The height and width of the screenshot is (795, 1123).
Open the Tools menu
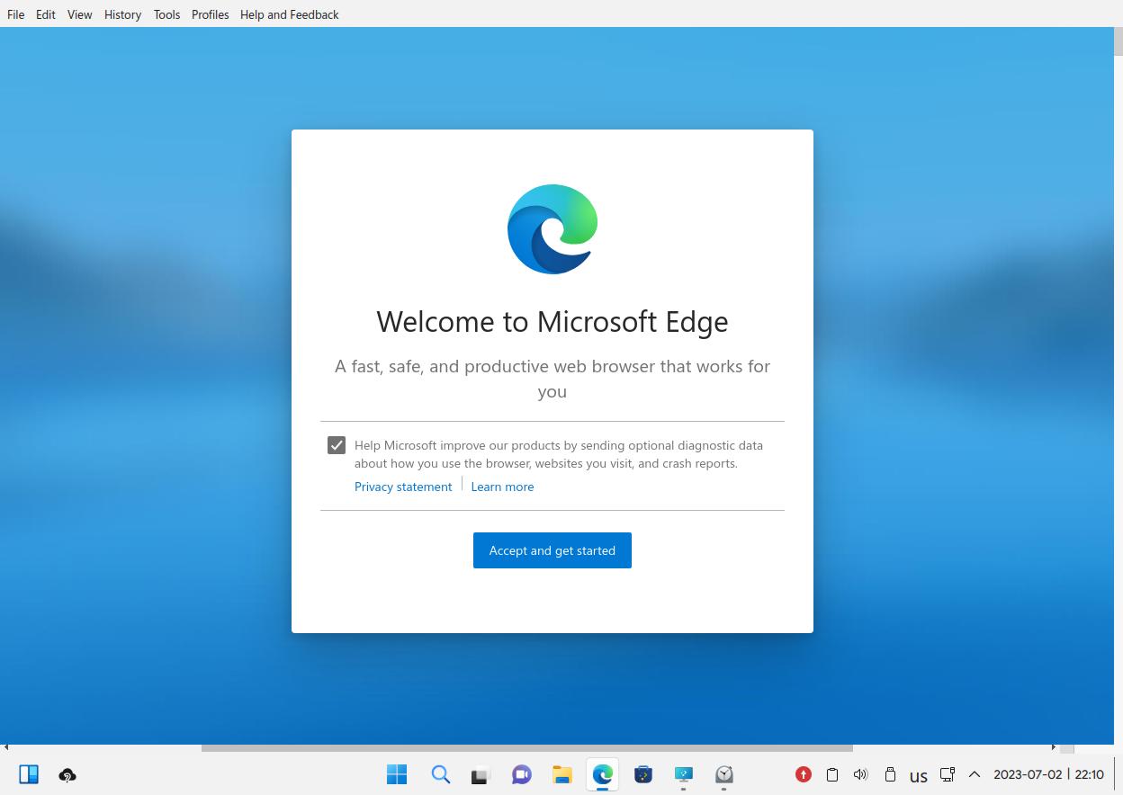pos(166,14)
